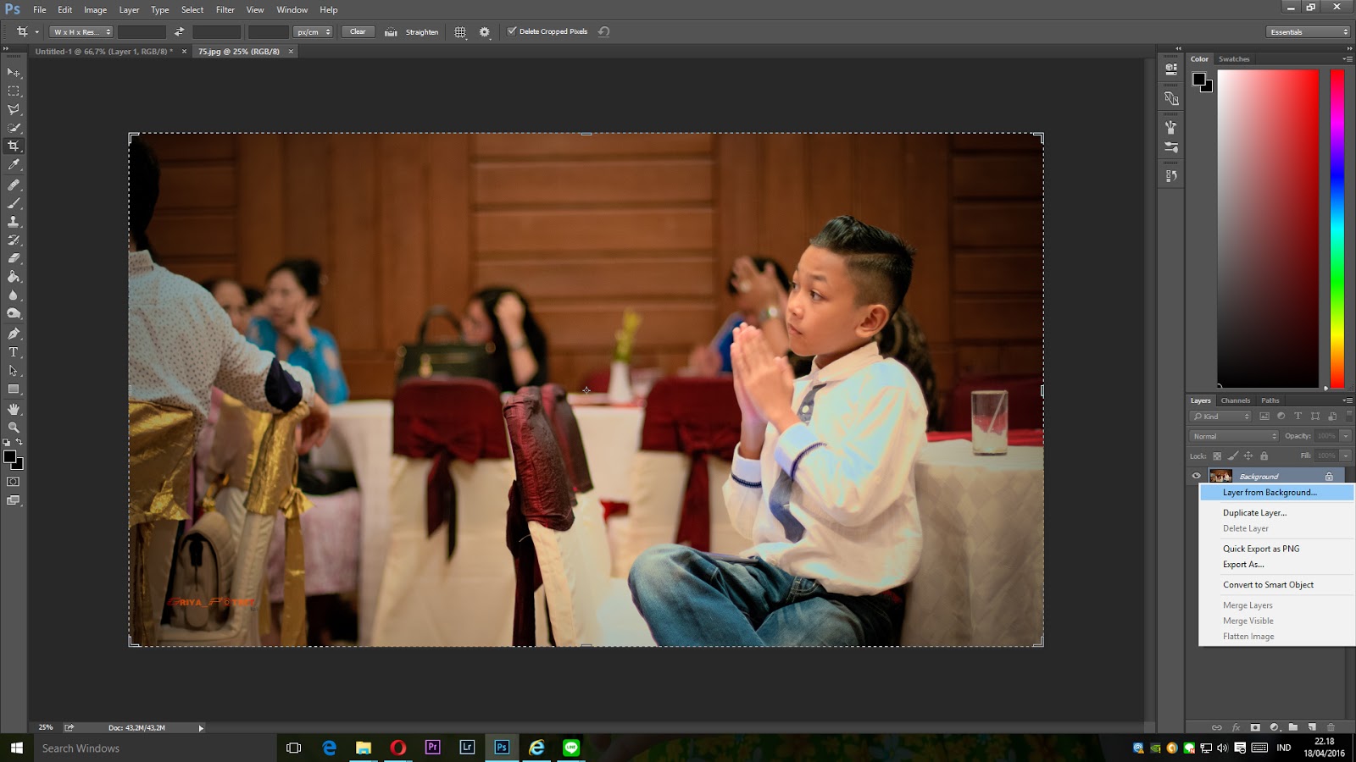Select the Move tool
The width and height of the screenshot is (1356, 762).
14,73
